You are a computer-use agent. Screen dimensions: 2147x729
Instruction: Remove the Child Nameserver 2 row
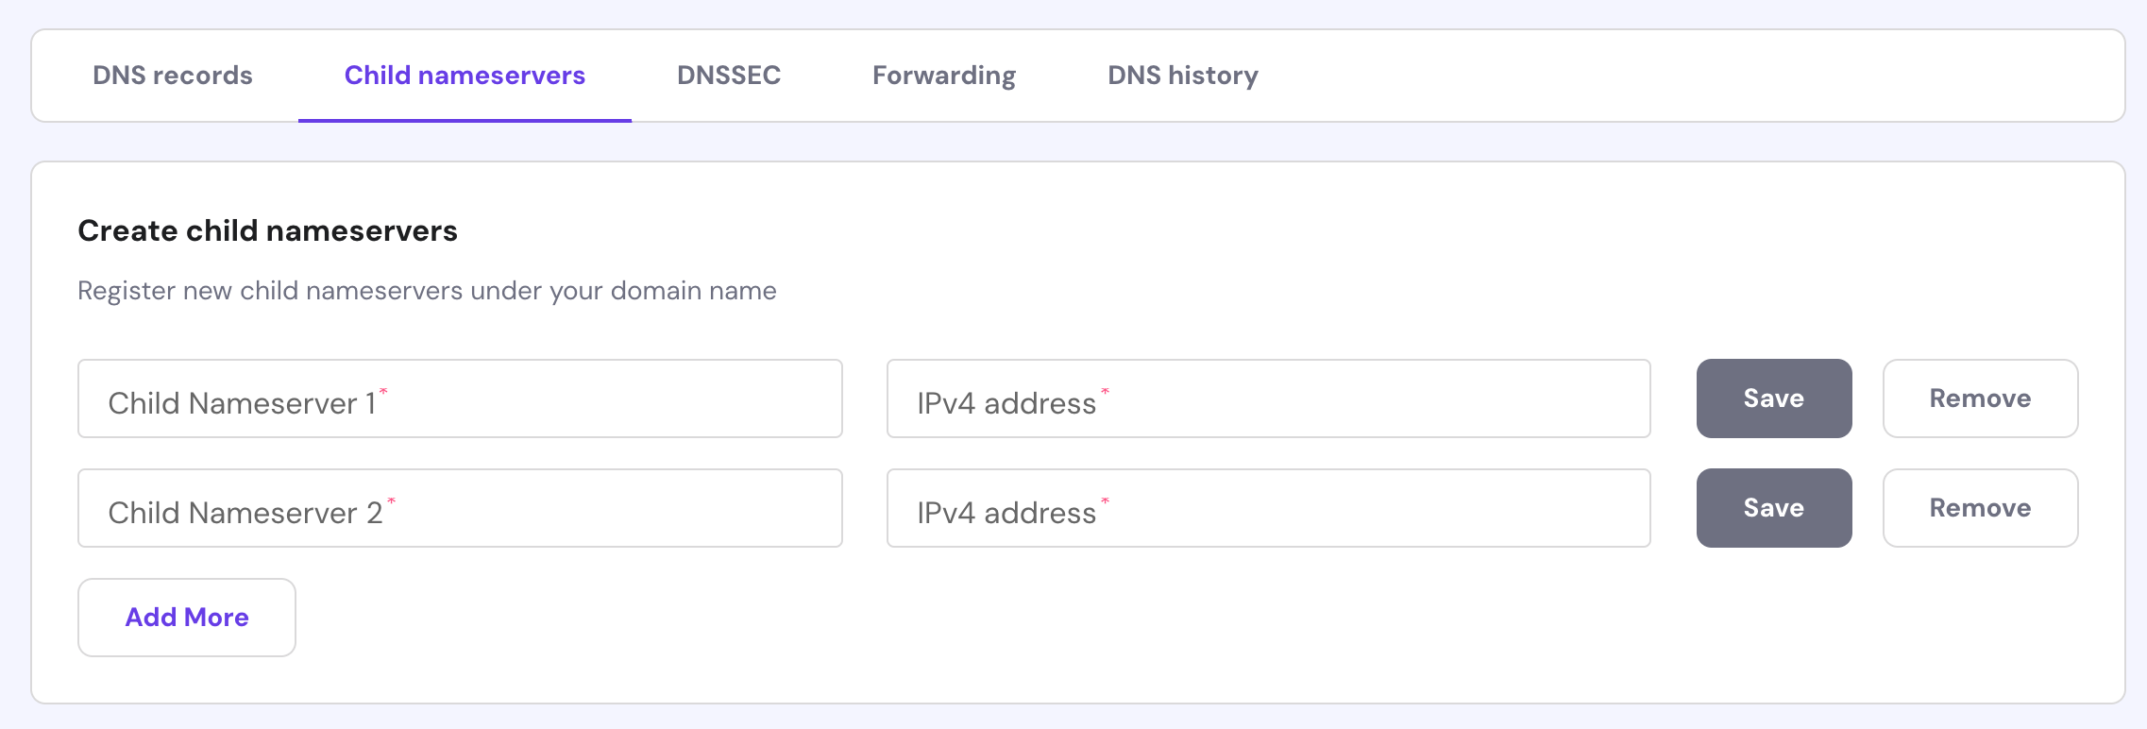pyautogui.click(x=1980, y=508)
